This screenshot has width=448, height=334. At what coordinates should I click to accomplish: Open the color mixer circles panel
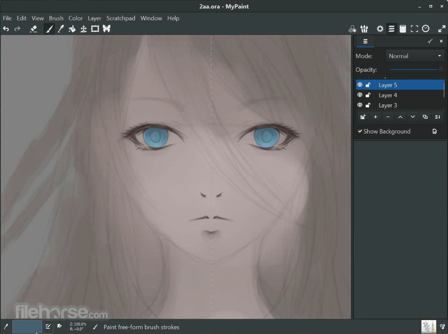(x=352, y=29)
